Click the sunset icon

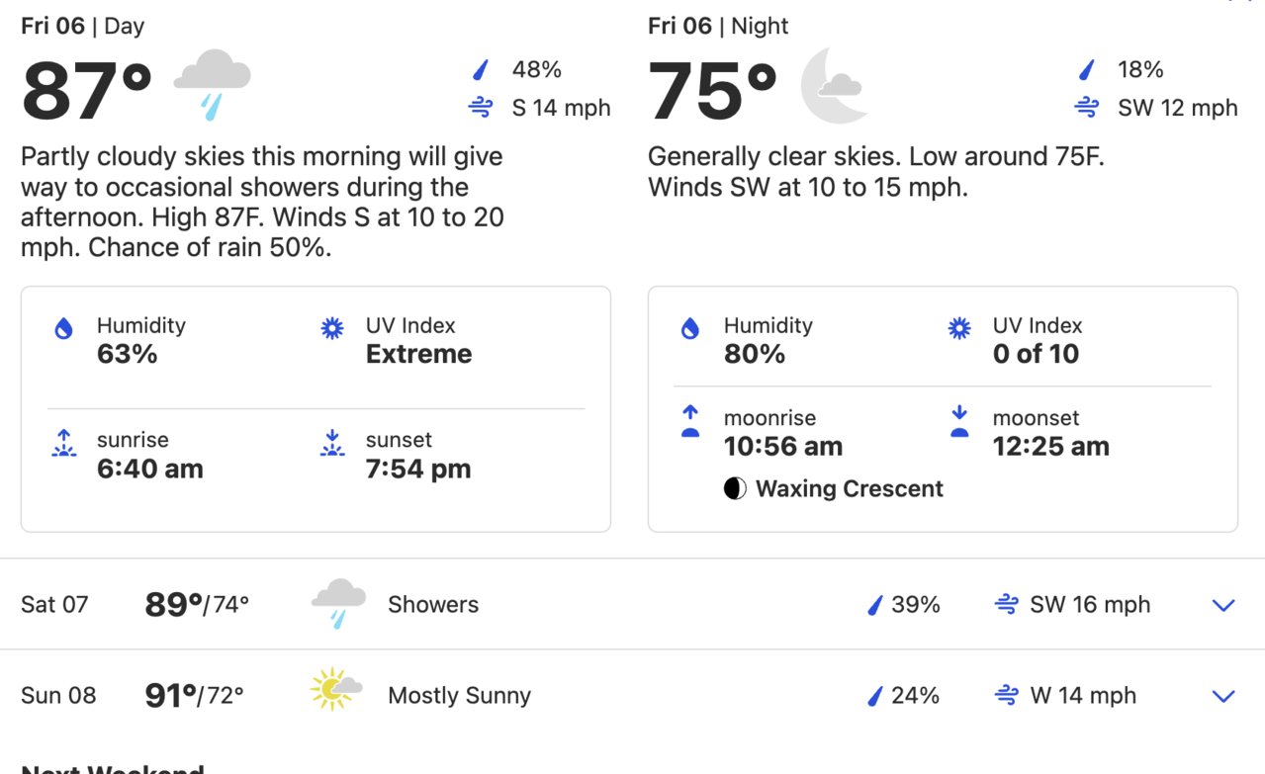[x=332, y=443]
